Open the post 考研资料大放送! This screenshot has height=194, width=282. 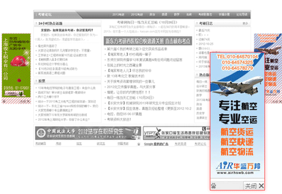click(x=119, y=119)
